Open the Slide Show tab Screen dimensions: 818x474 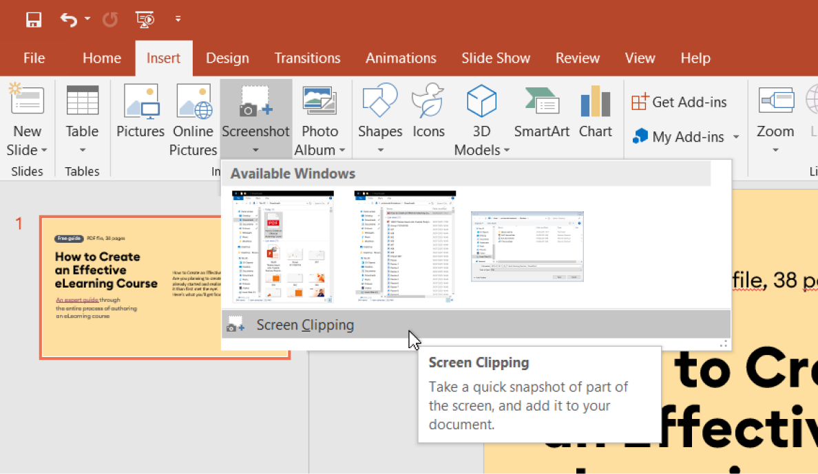click(496, 58)
